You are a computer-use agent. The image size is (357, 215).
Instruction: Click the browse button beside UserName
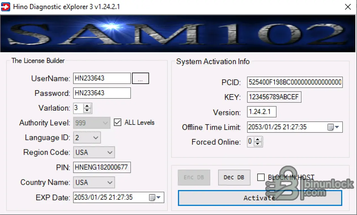pos(140,79)
